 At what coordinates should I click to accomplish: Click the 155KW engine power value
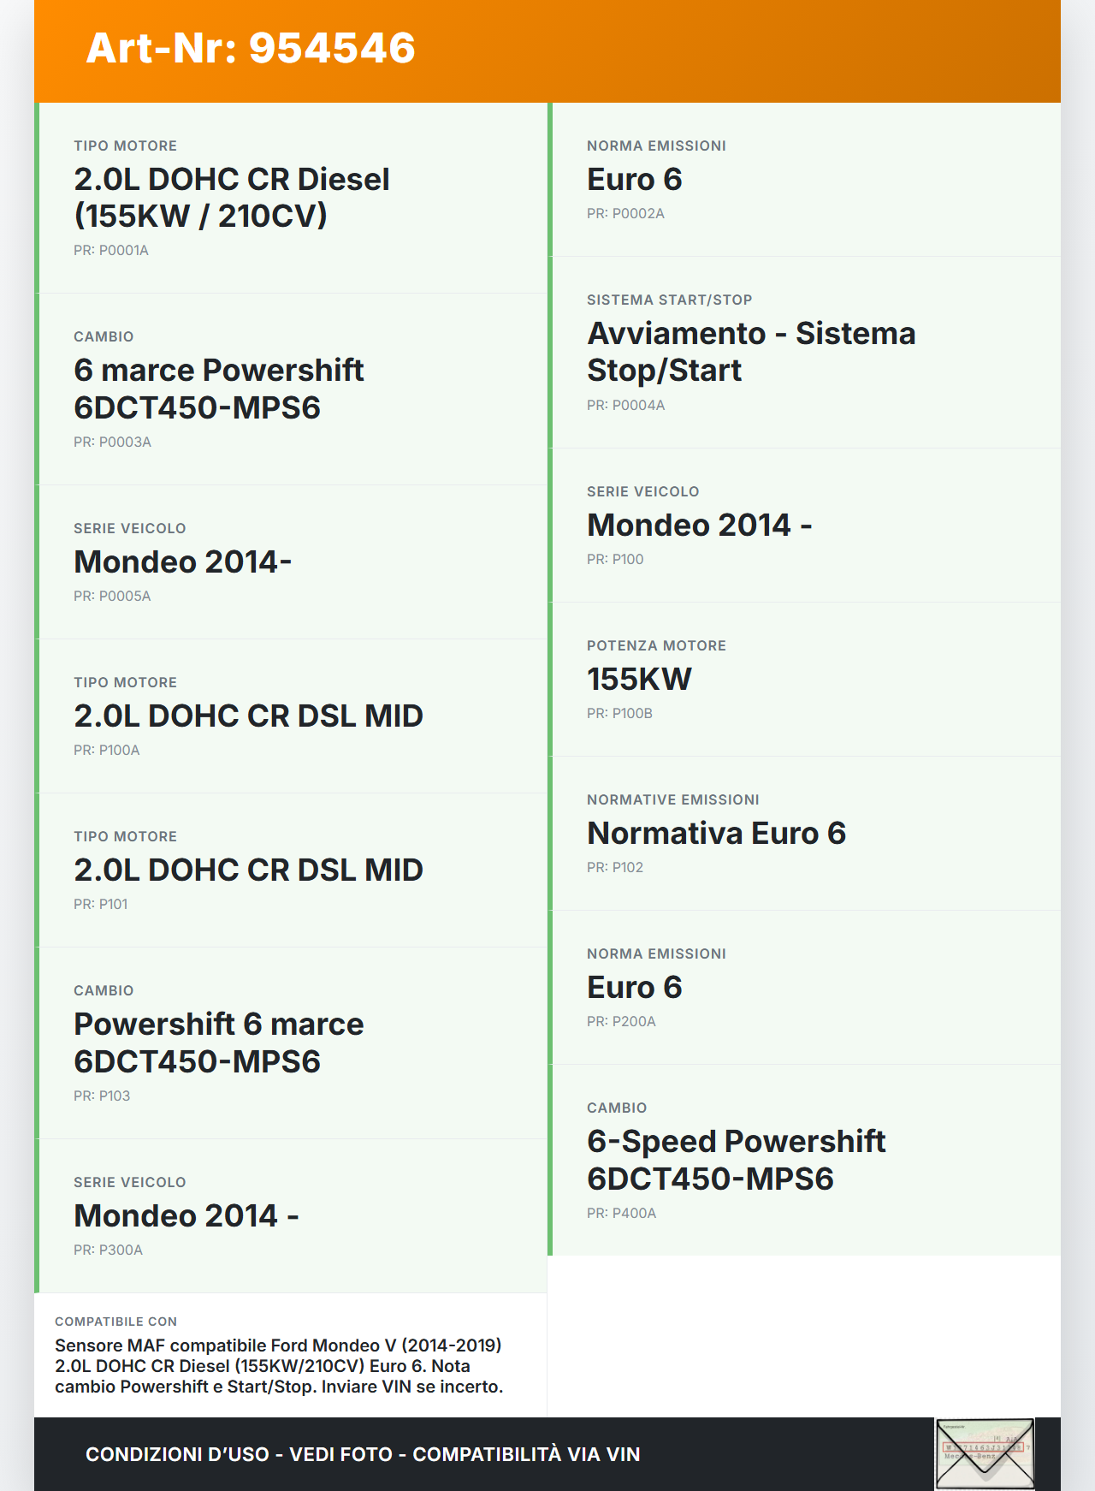(639, 680)
